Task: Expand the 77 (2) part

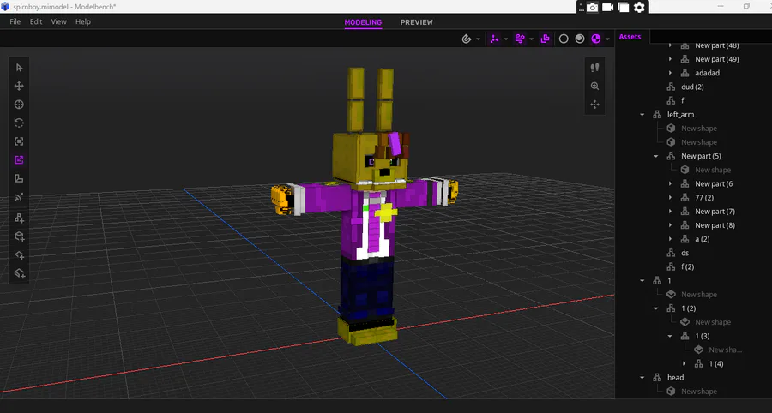Action: coord(670,198)
